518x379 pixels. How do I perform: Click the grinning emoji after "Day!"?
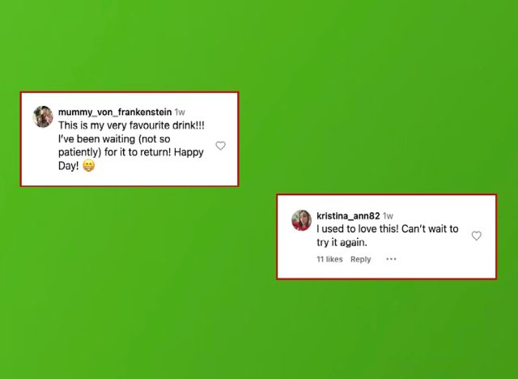tap(88, 165)
